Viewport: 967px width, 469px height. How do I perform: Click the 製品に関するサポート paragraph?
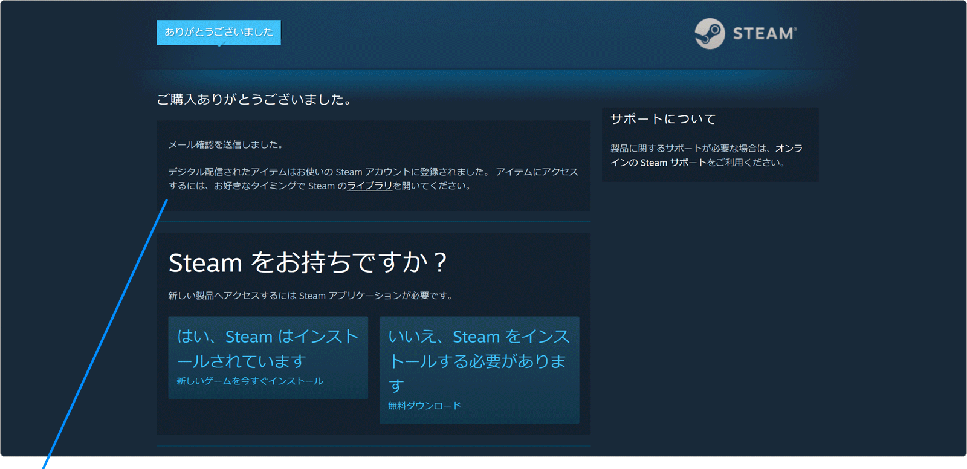pyautogui.click(x=707, y=155)
